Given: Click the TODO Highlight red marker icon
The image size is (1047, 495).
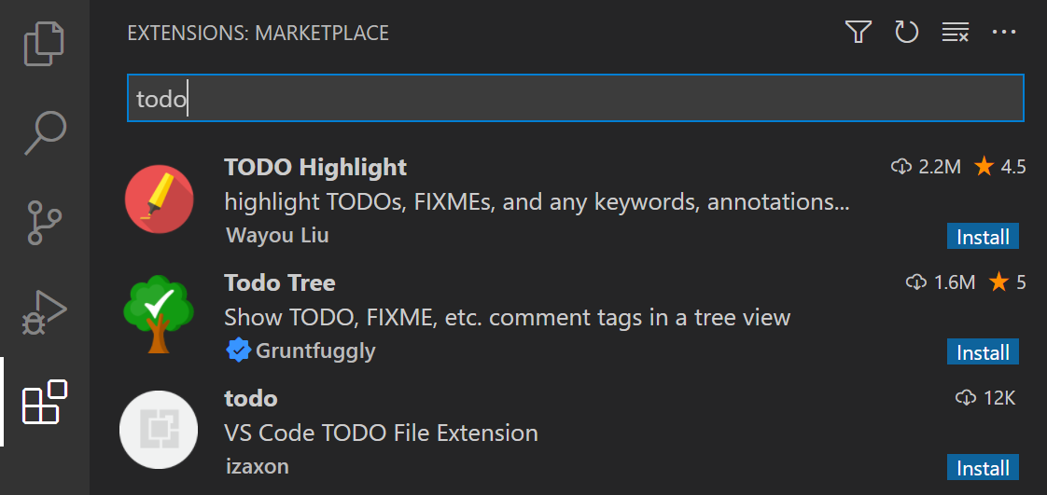Looking at the screenshot, I should [160, 200].
